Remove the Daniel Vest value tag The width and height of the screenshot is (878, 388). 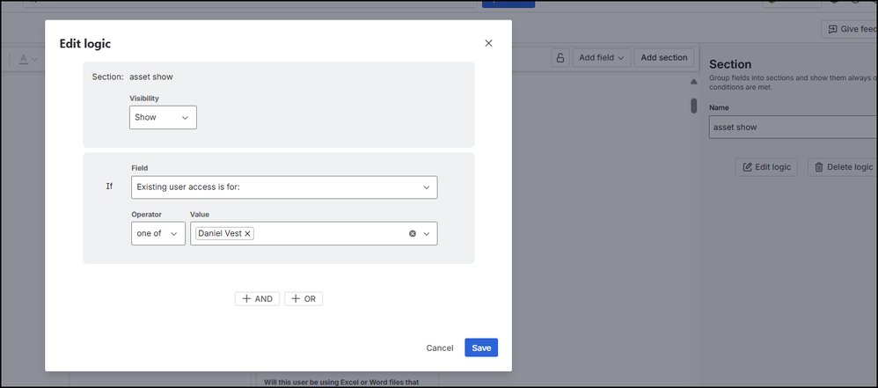pyautogui.click(x=247, y=233)
